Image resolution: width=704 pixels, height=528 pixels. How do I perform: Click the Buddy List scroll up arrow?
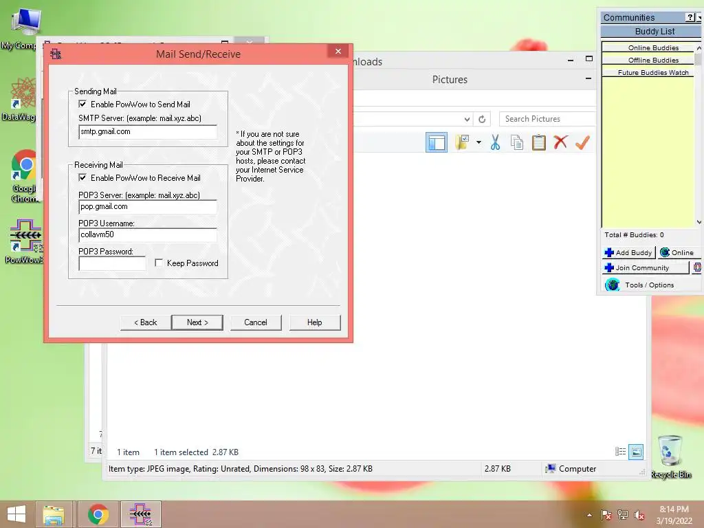(x=698, y=47)
